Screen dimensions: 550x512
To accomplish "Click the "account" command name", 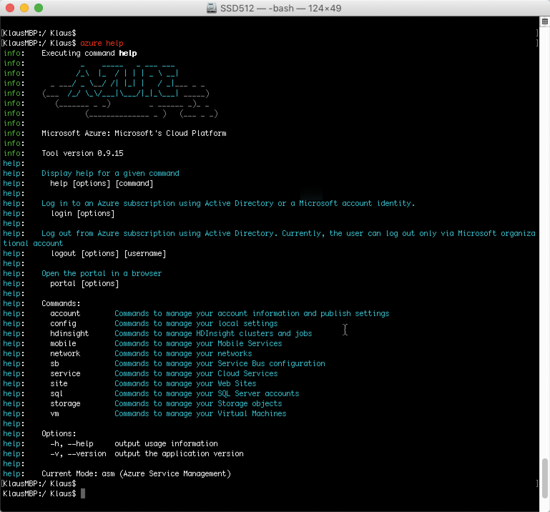I will (65, 314).
